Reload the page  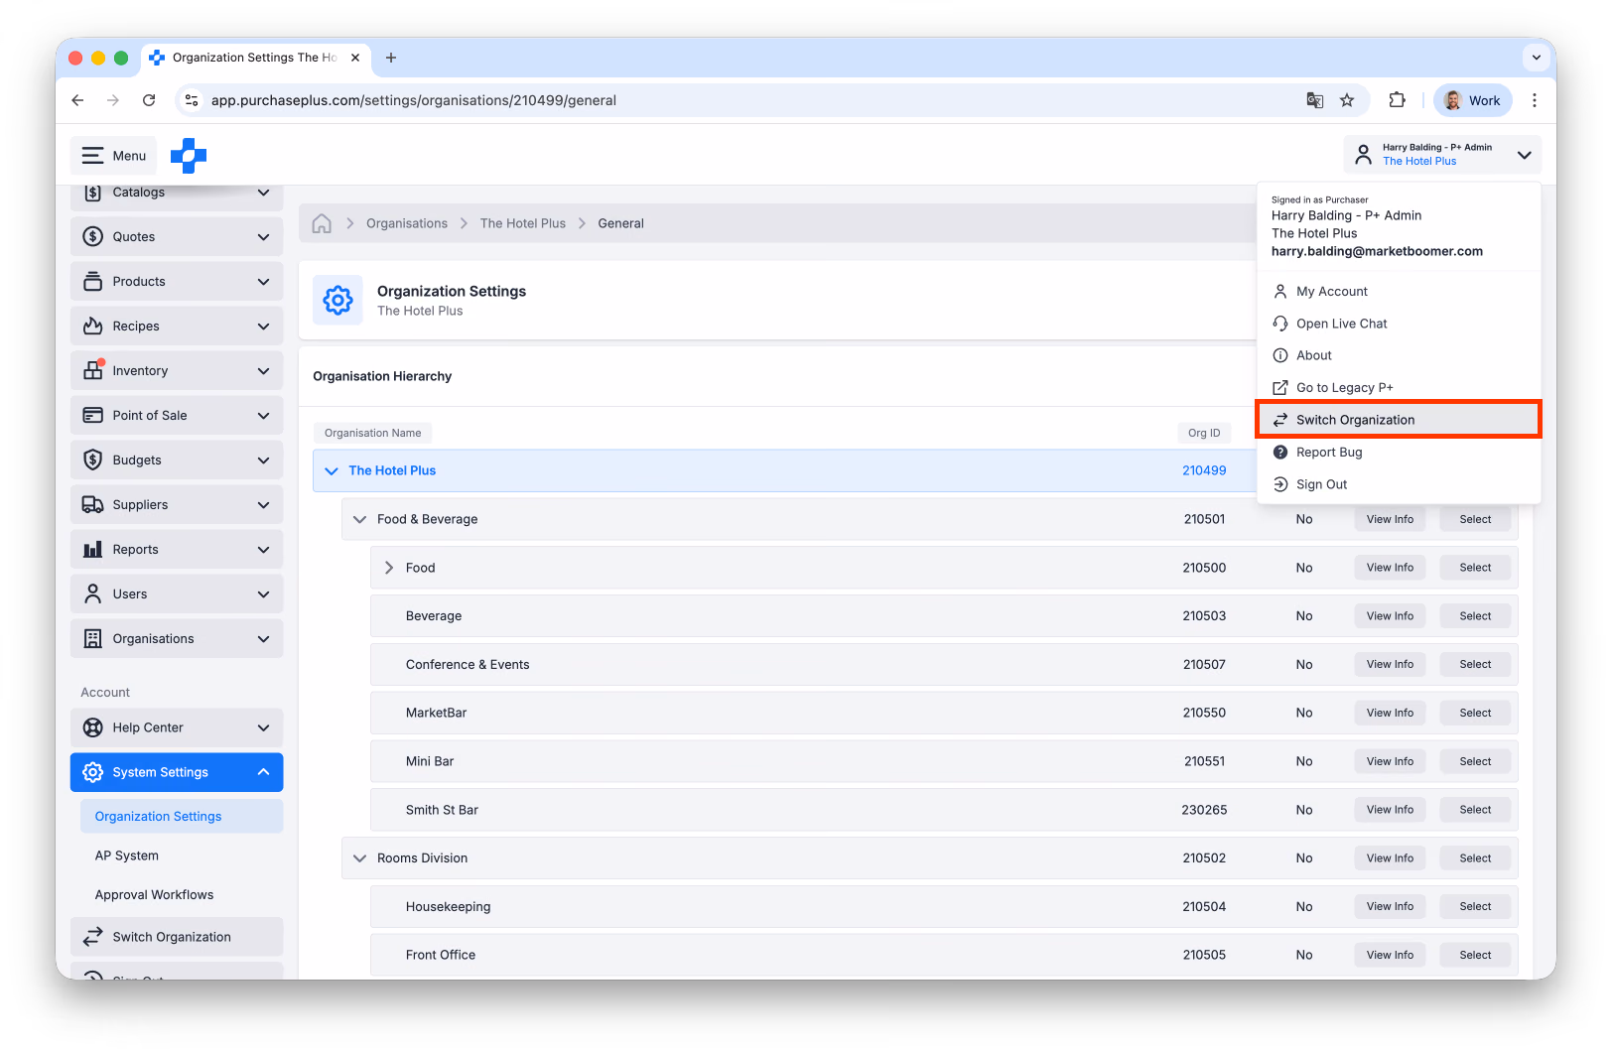pos(149,100)
